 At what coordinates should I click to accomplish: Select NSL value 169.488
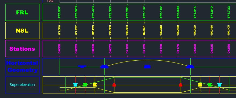click(178, 30)
